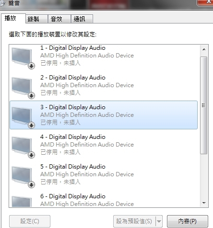Image resolution: width=213 pixels, height=228 pixels.
Task: Click the vertical scrollbar thumb
Action: (204, 105)
